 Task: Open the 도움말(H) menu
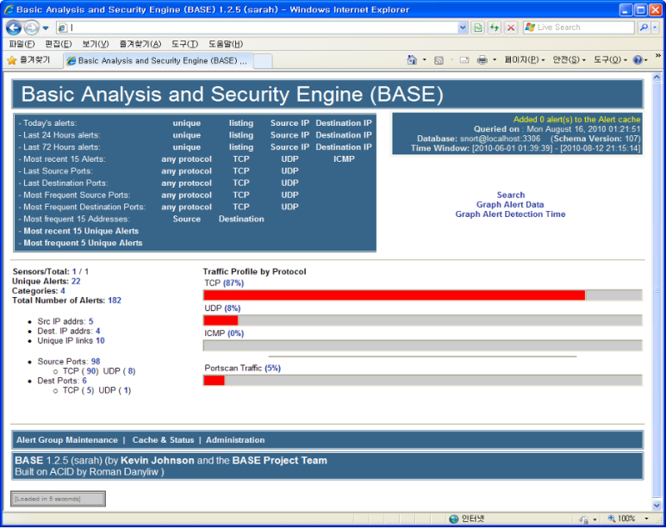226,44
